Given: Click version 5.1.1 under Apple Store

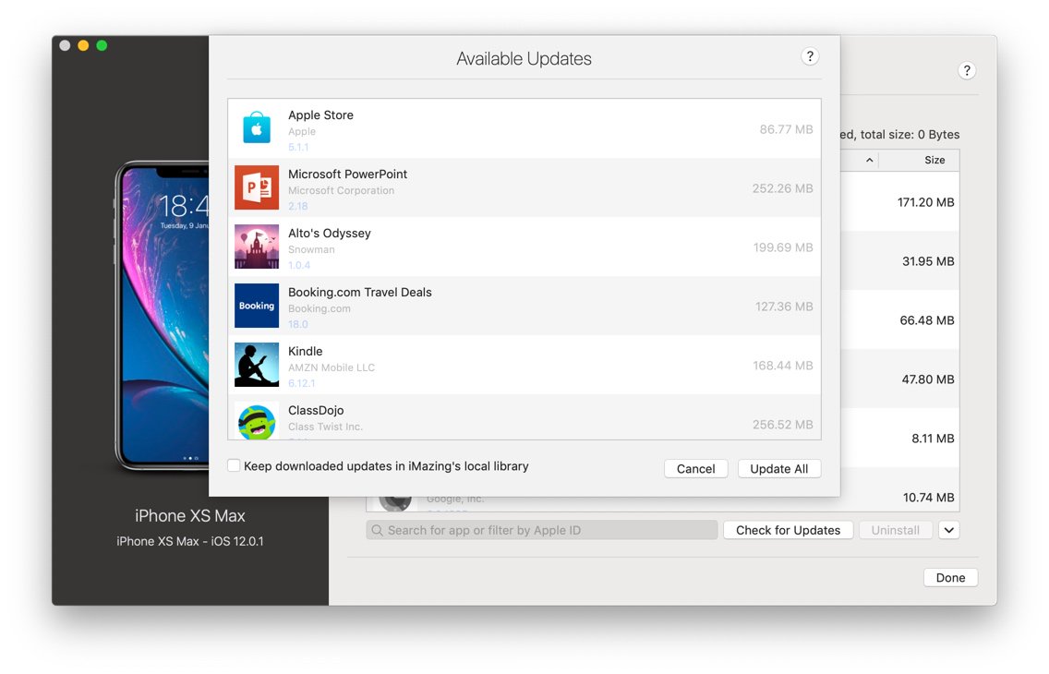Looking at the screenshot, I should pyautogui.click(x=298, y=147).
